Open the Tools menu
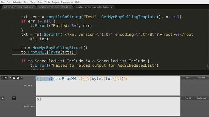This screenshot has height=117, width=209. click(x=47, y=2)
